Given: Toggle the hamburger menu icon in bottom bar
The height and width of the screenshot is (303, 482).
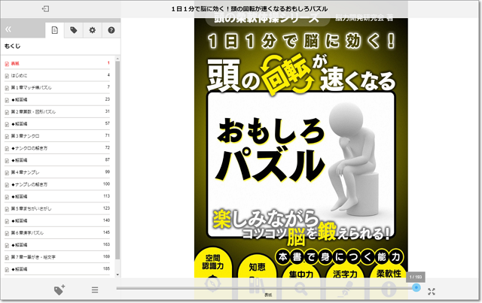Looking at the screenshot, I should tap(95, 290).
